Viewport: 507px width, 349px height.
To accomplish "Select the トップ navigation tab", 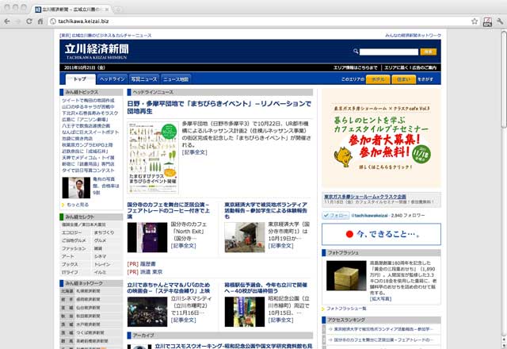I will tap(81, 79).
